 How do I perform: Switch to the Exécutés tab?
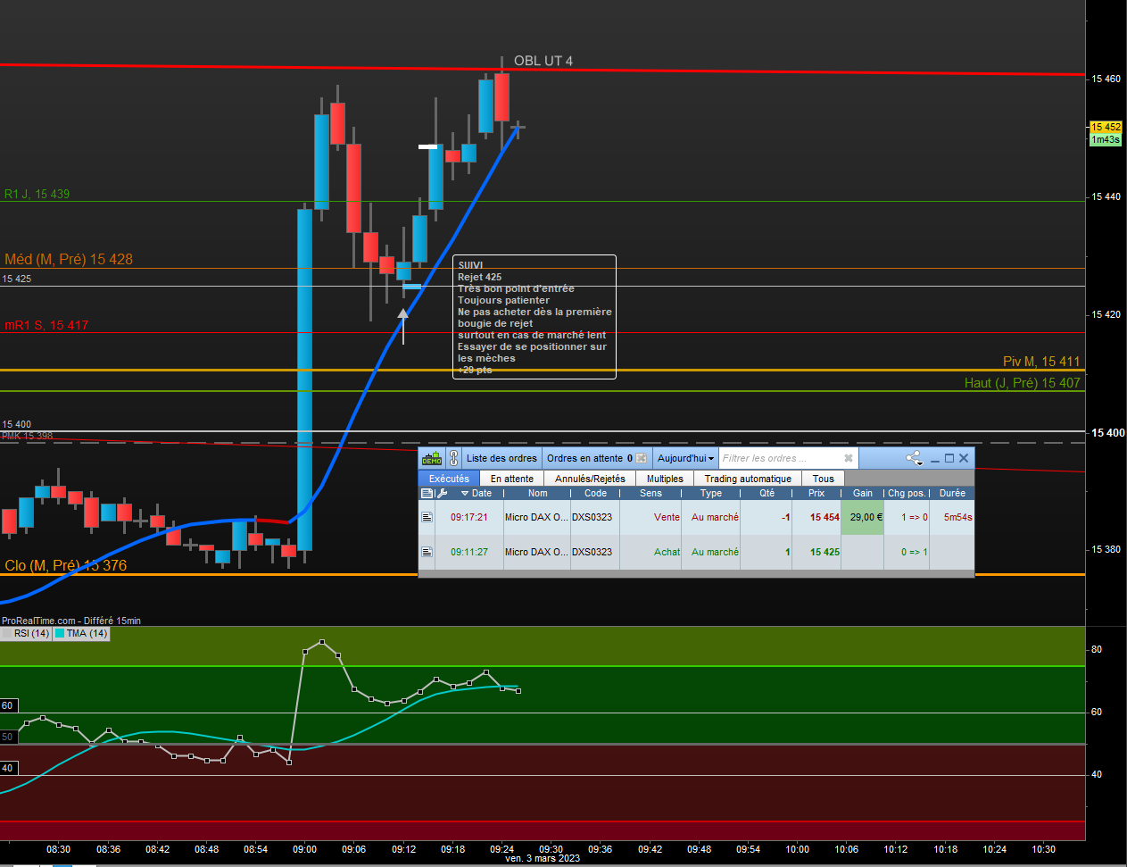pos(449,479)
